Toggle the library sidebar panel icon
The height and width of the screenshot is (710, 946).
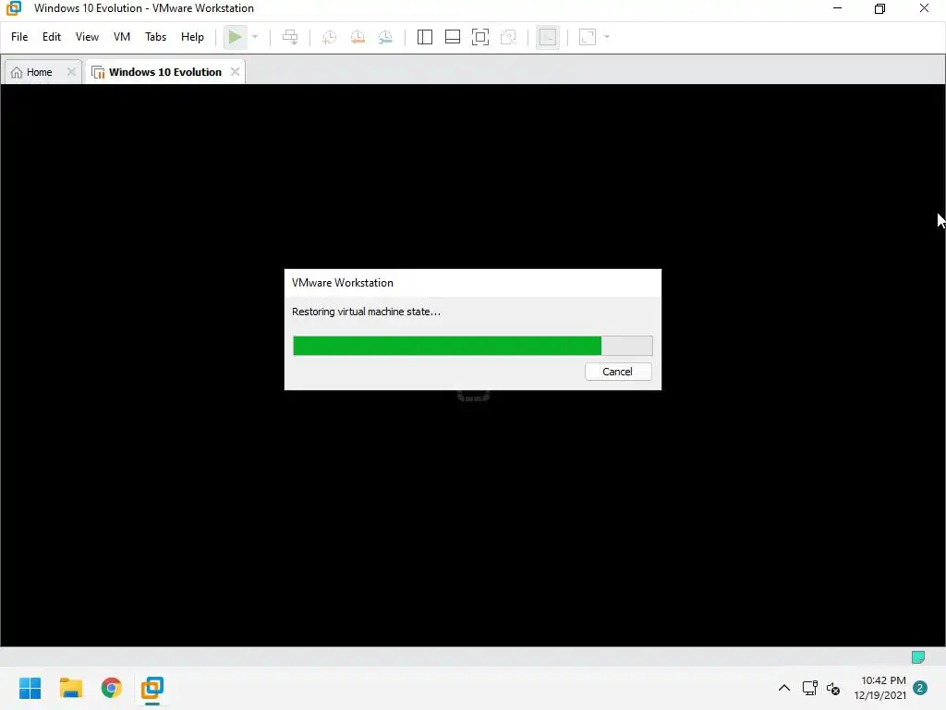[425, 37]
